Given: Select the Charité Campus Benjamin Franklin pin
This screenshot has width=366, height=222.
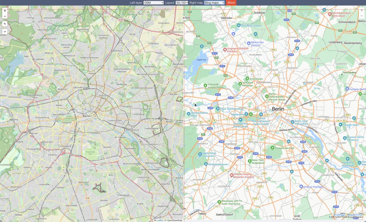Looking at the screenshot, I should point(231,175).
